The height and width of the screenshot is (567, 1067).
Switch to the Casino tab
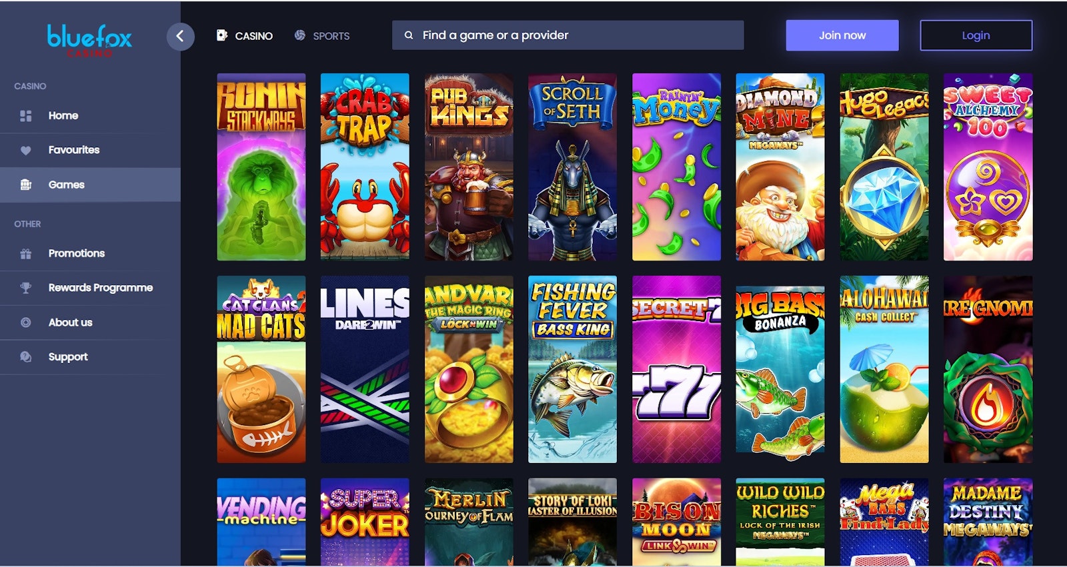click(x=245, y=36)
